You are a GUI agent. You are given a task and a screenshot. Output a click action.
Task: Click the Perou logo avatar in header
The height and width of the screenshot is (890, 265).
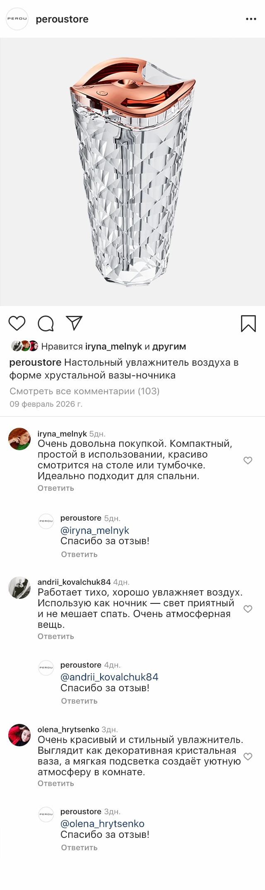tap(17, 19)
